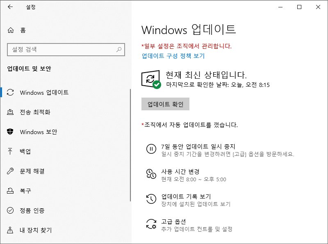328x244 pixels.
Task: Click the search magnifier icon
Action: [119, 50]
